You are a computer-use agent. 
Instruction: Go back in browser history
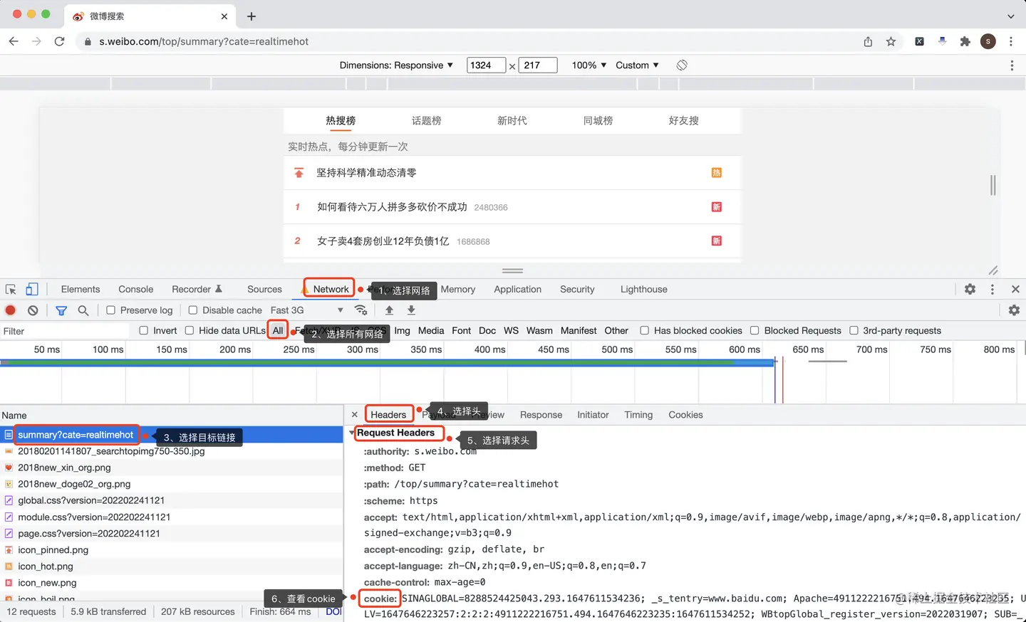[14, 41]
